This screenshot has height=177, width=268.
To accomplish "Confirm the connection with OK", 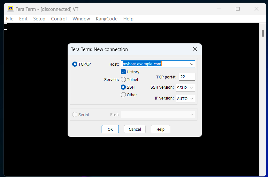I will click(110, 129).
